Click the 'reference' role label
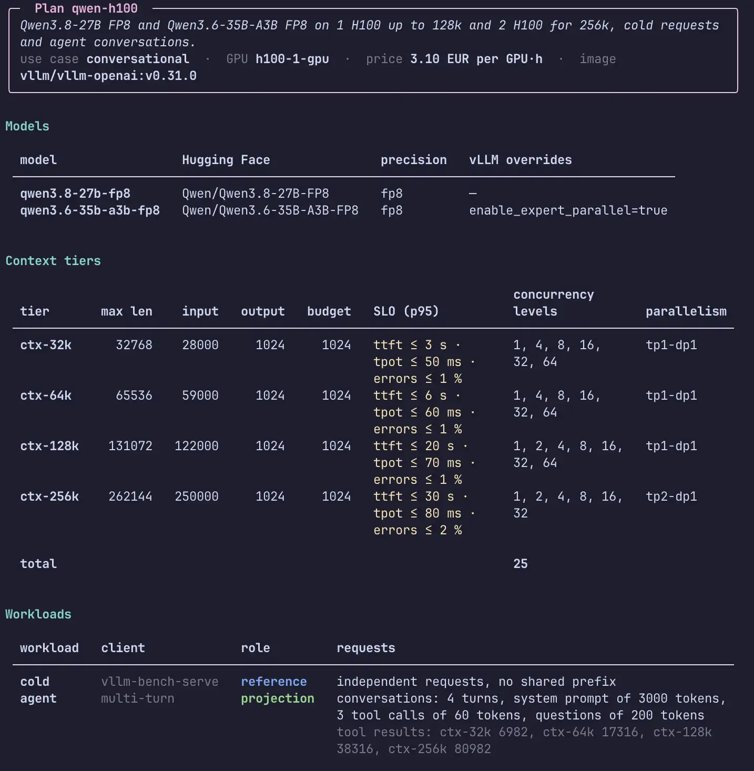This screenshot has width=754, height=771. [x=274, y=682]
